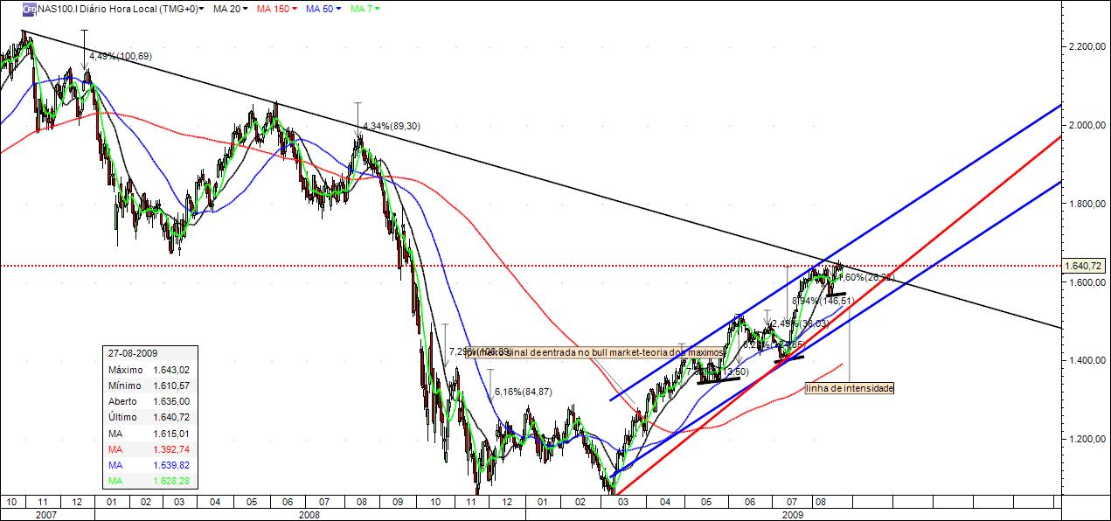Image resolution: width=1111 pixels, height=521 pixels.
Task: Click the CFD instrument icon
Action: [x=29, y=9]
